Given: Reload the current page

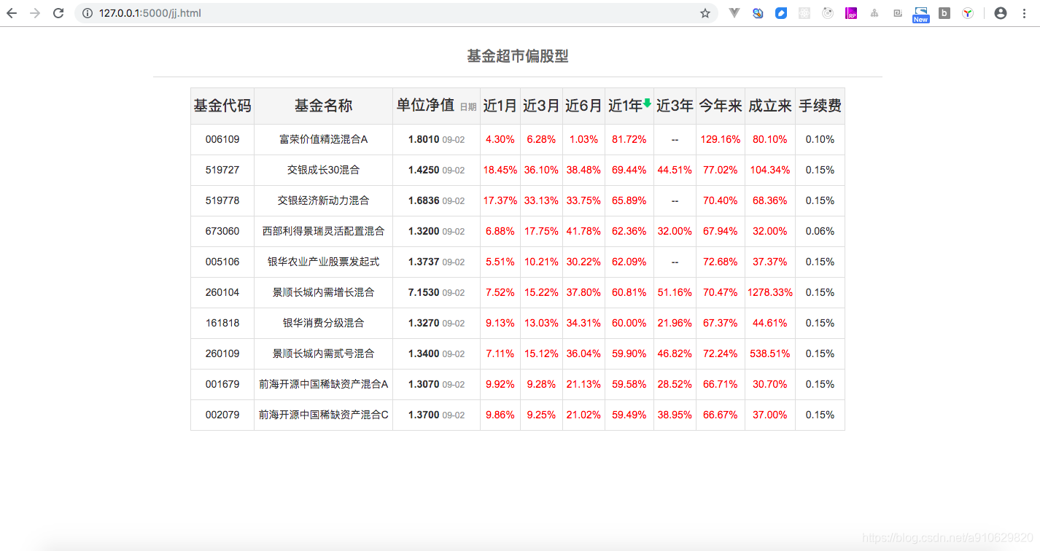Looking at the screenshot, I should 58,13.
